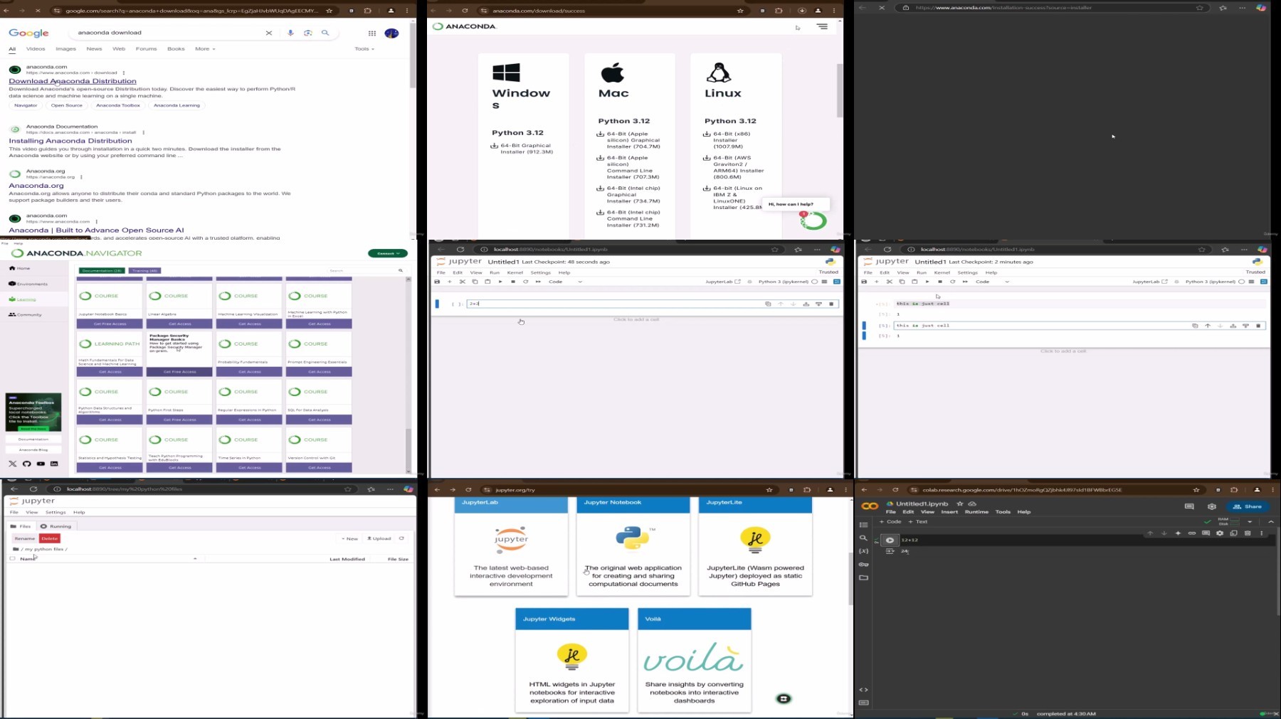Click the Colab Share button

tap(1248, 506)
